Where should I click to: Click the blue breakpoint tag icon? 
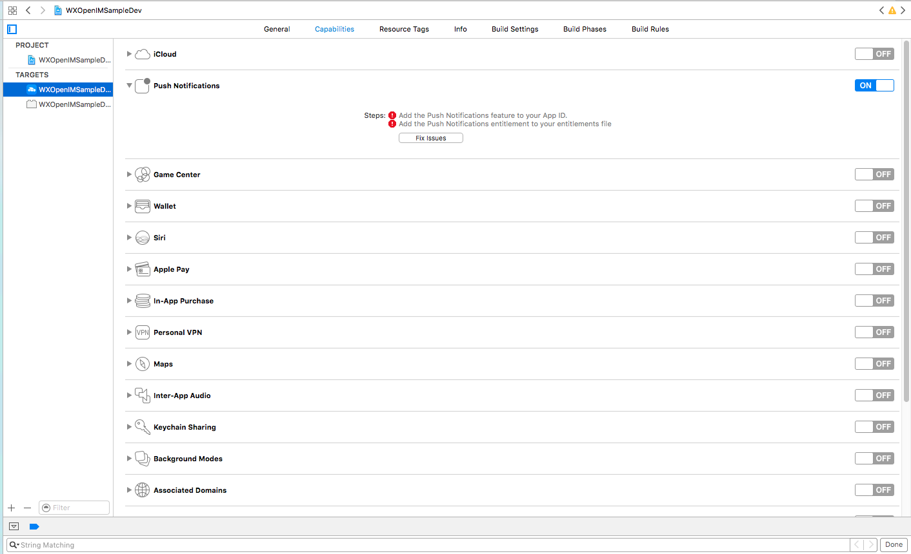point(34,526)
